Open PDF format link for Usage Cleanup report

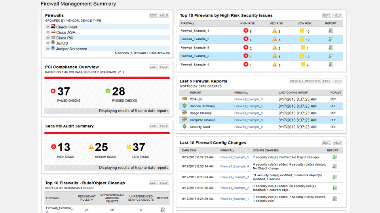tap(333, 113)
